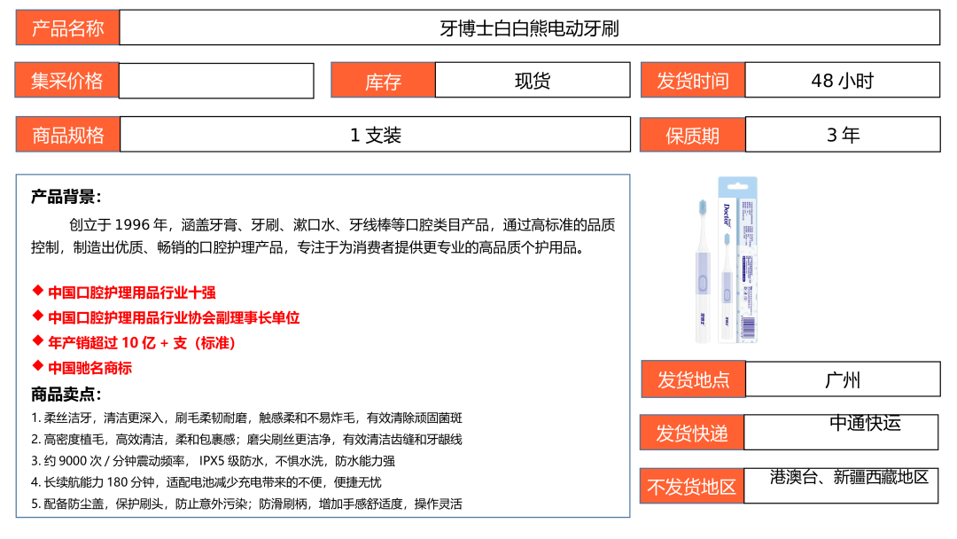The image size is (957, 539).
Task: Click the 产品背景 heading
Action: pyautogui.click(x=66, y=197)
